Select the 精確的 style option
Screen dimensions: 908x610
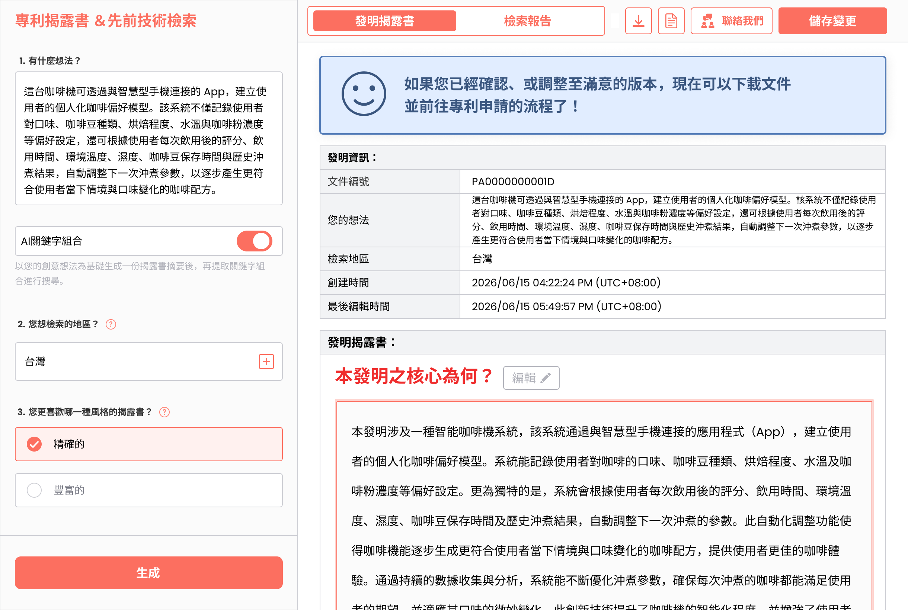[149, 444]
